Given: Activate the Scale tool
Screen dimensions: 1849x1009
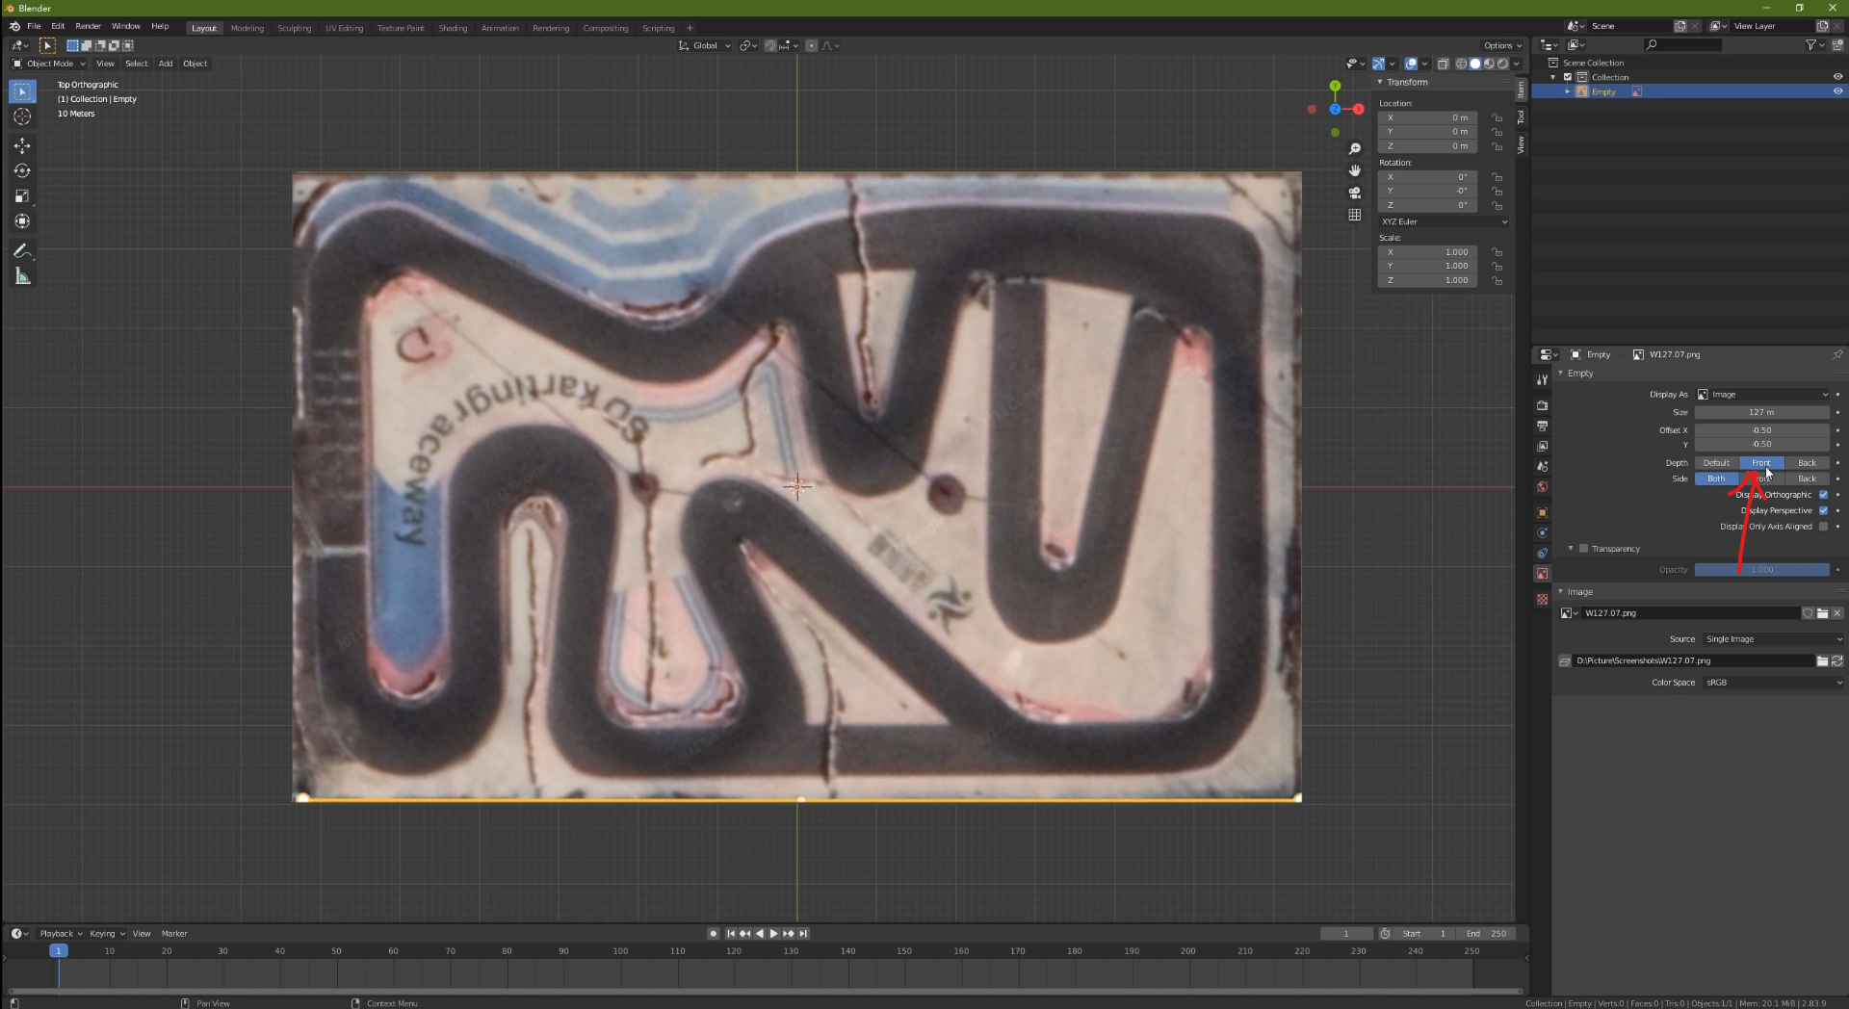Looking at the screenshot, I should point(22,196).
